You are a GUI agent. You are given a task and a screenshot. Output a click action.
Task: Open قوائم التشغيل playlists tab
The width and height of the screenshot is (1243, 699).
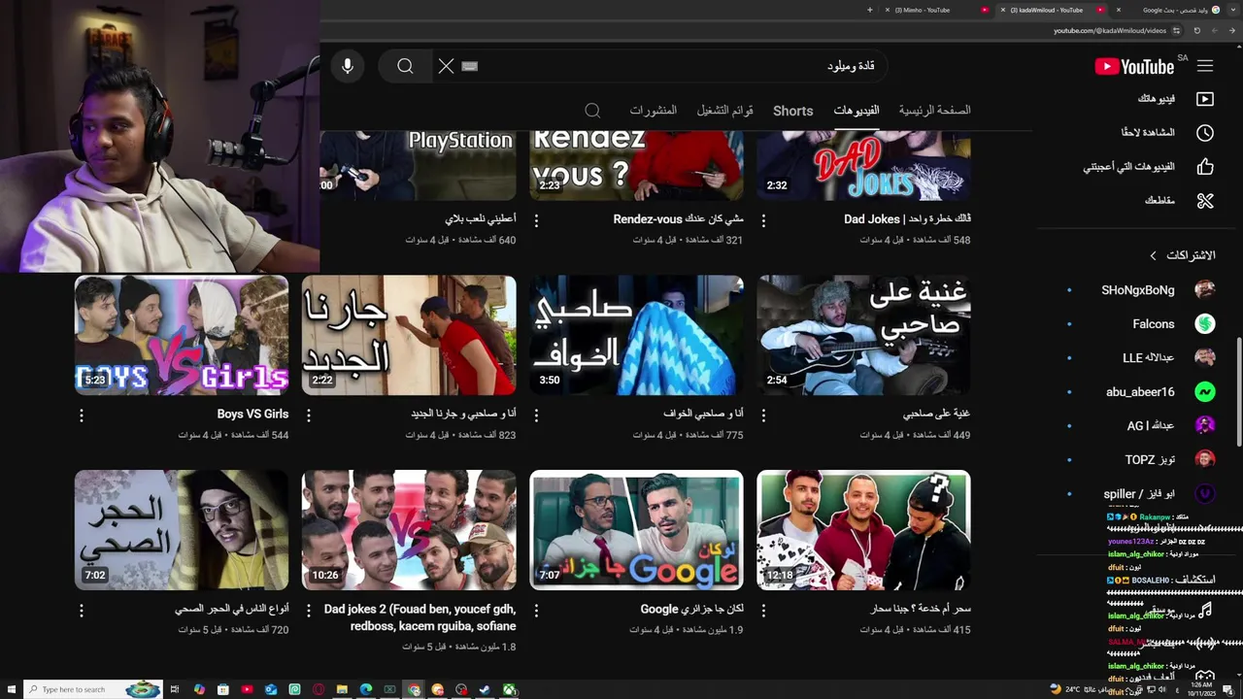(724, 111)
